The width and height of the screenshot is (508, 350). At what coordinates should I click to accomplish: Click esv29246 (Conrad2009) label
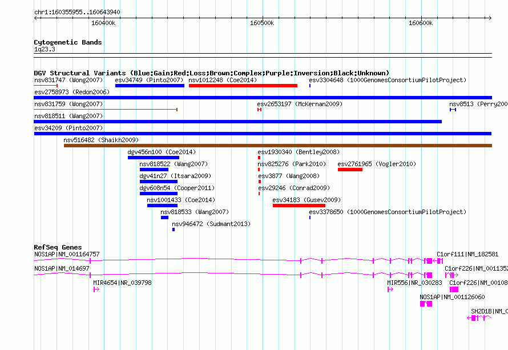point(294,188)
